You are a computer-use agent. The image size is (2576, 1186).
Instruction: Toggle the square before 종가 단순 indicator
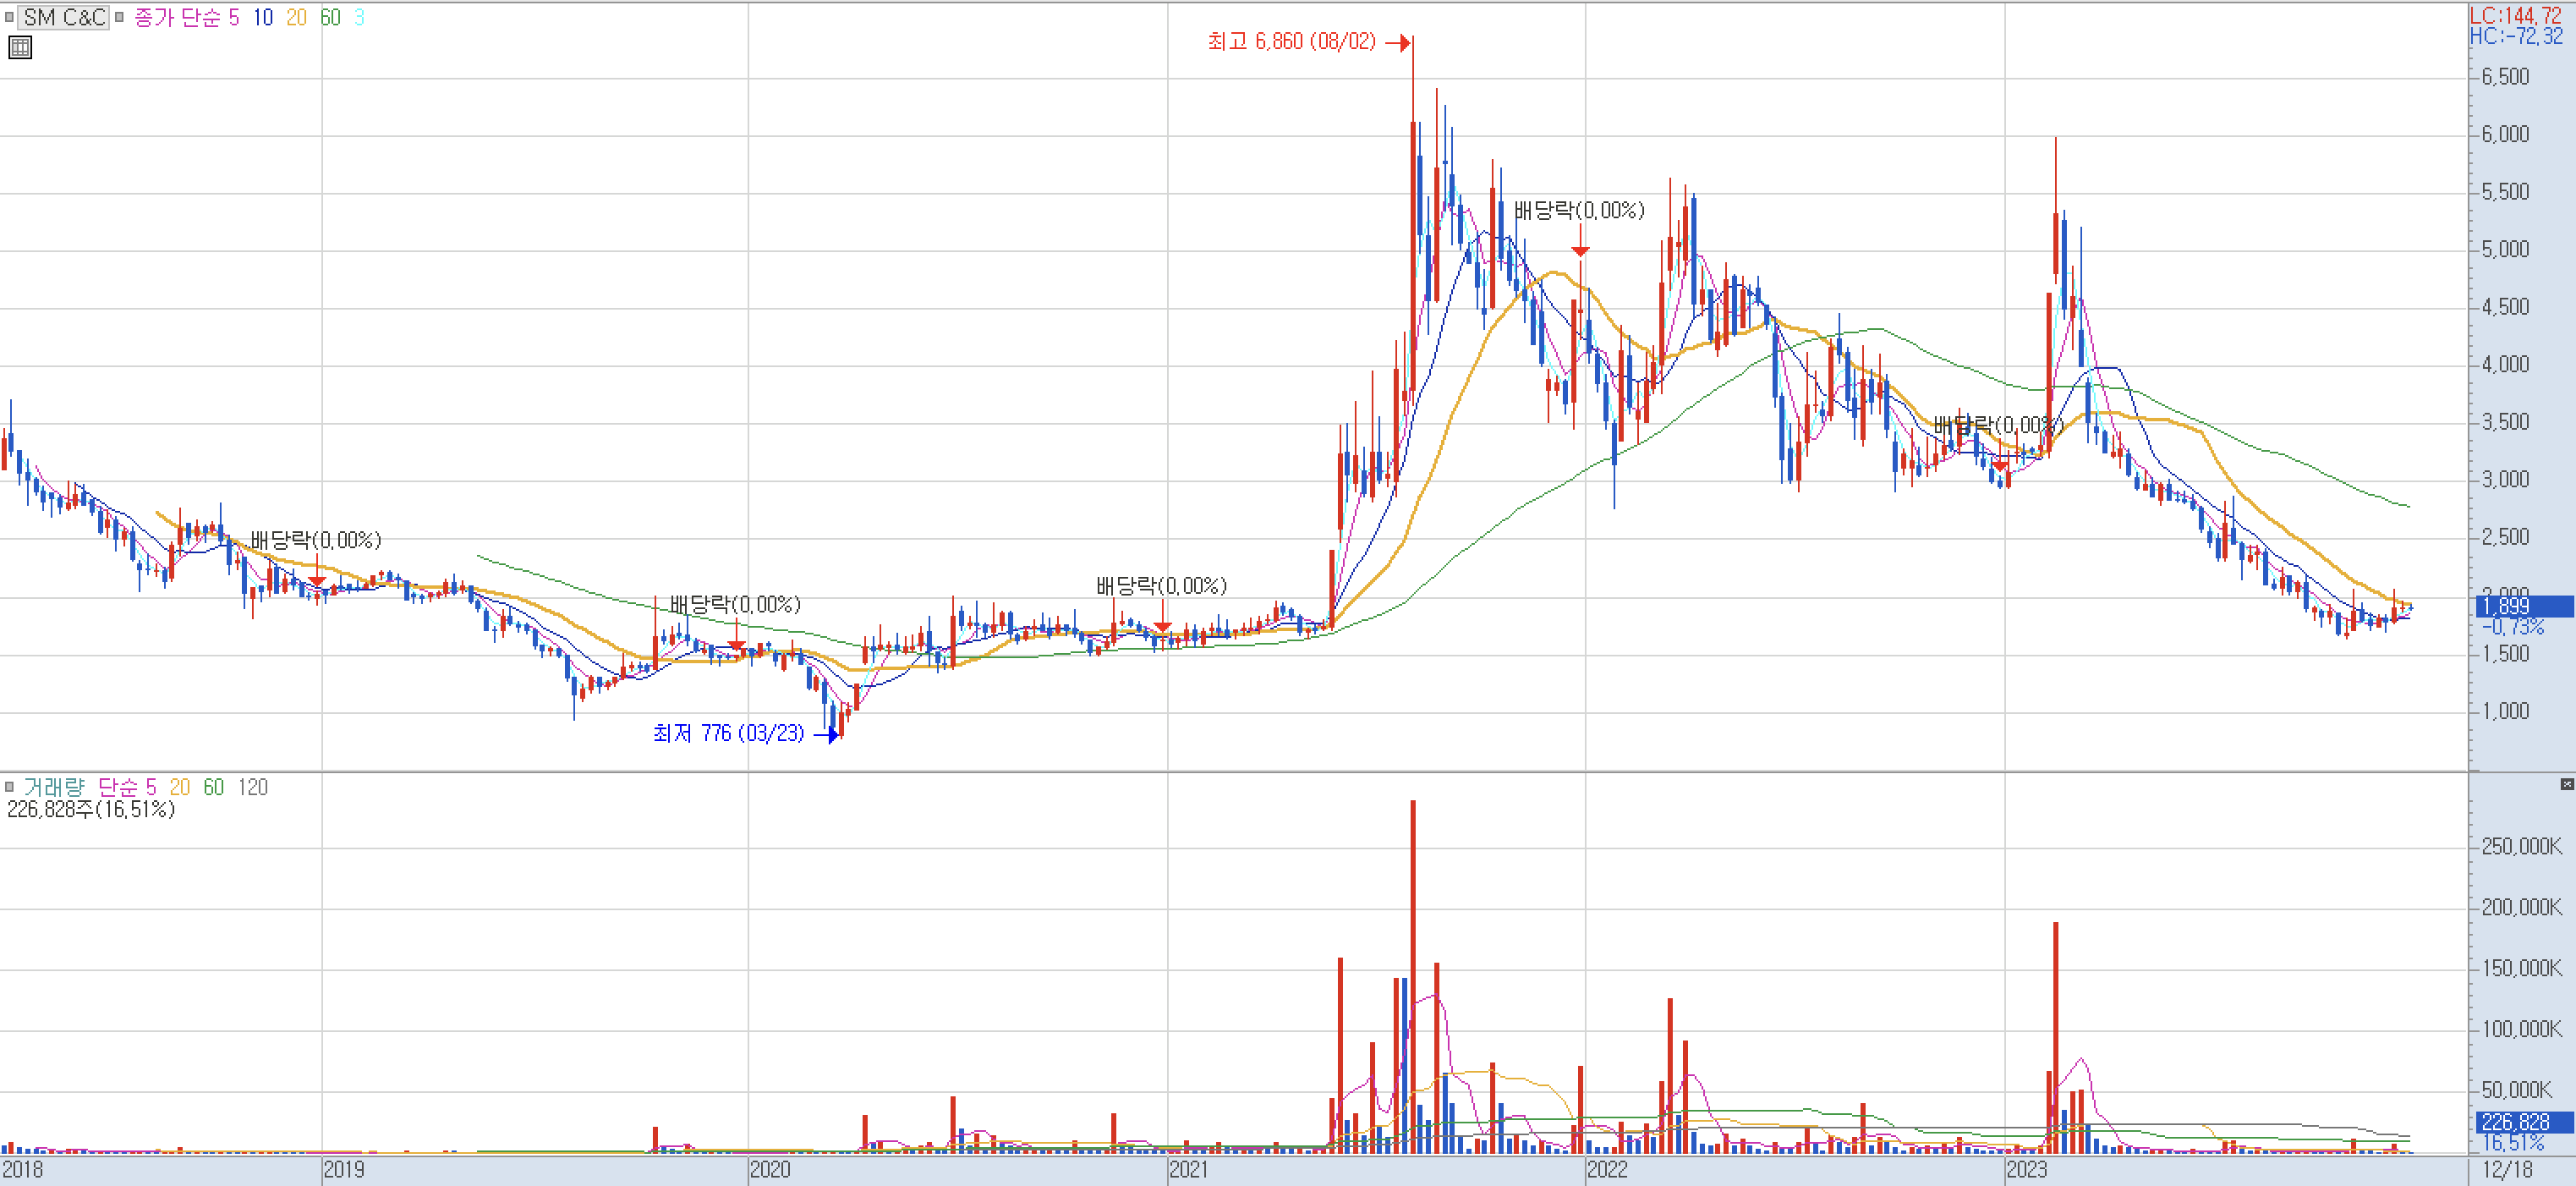(119, 17)
